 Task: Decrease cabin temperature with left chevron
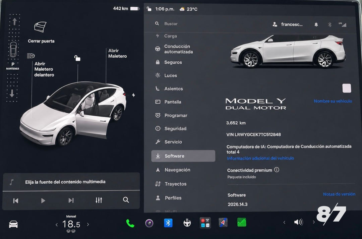(x=57, y=225)
